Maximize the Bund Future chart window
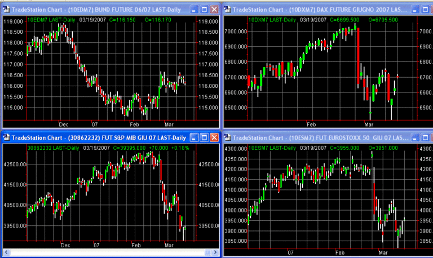433x258 pixels. tap(204, 10)
